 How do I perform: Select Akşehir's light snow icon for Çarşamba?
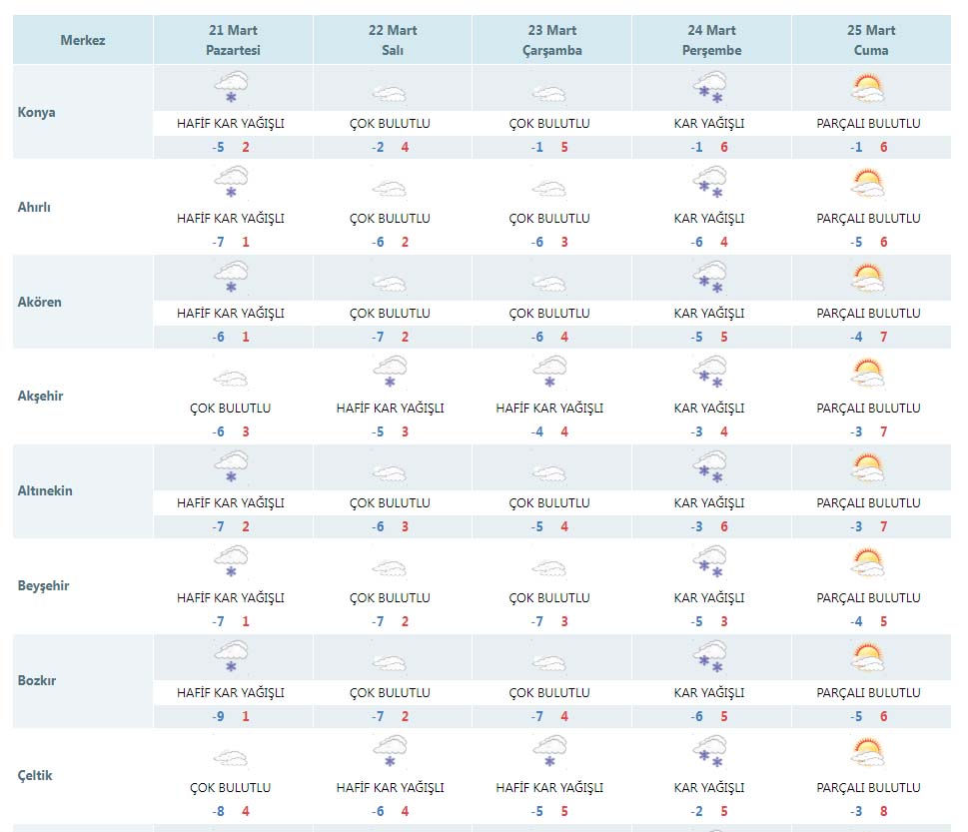tap(548, 373)
